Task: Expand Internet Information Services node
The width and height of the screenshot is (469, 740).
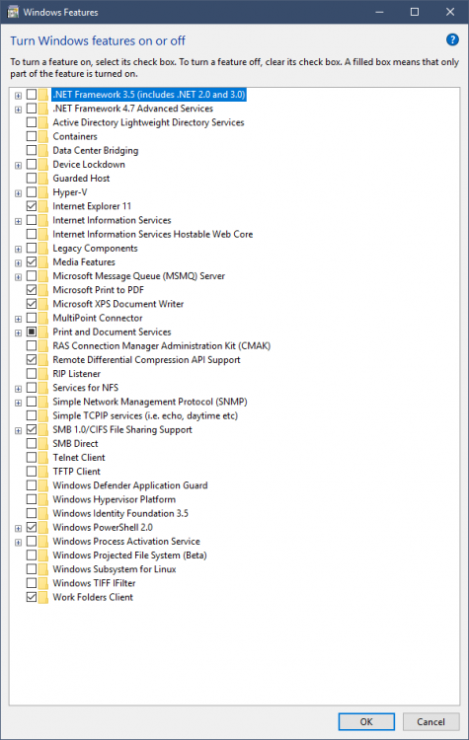Action: (x=18, y=221)
